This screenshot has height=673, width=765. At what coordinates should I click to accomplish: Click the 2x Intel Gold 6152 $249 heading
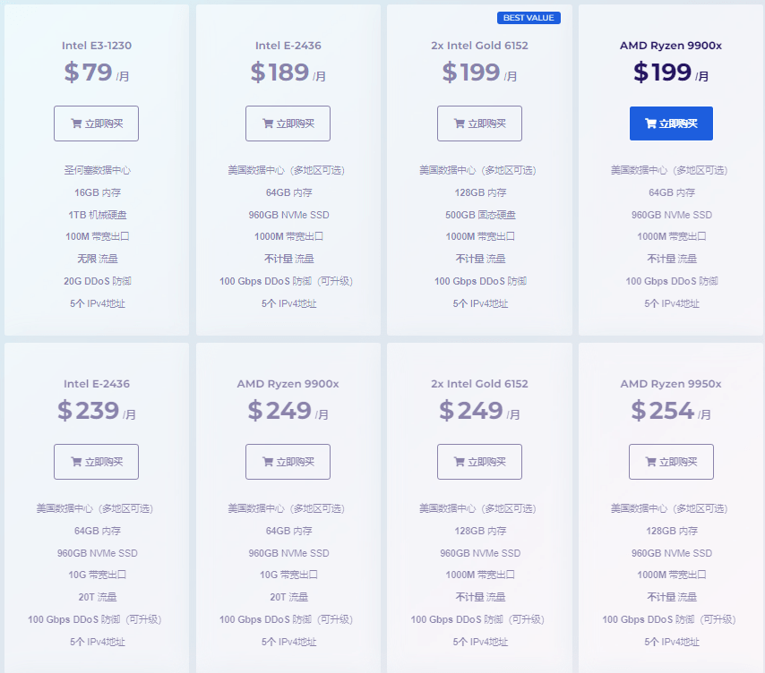(x=479, y=384)
